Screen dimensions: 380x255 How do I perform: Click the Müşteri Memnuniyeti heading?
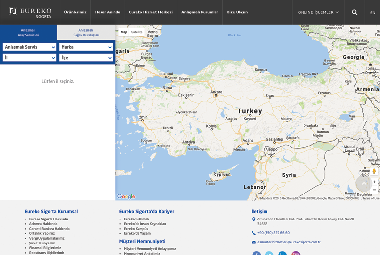tap(142, 241)
